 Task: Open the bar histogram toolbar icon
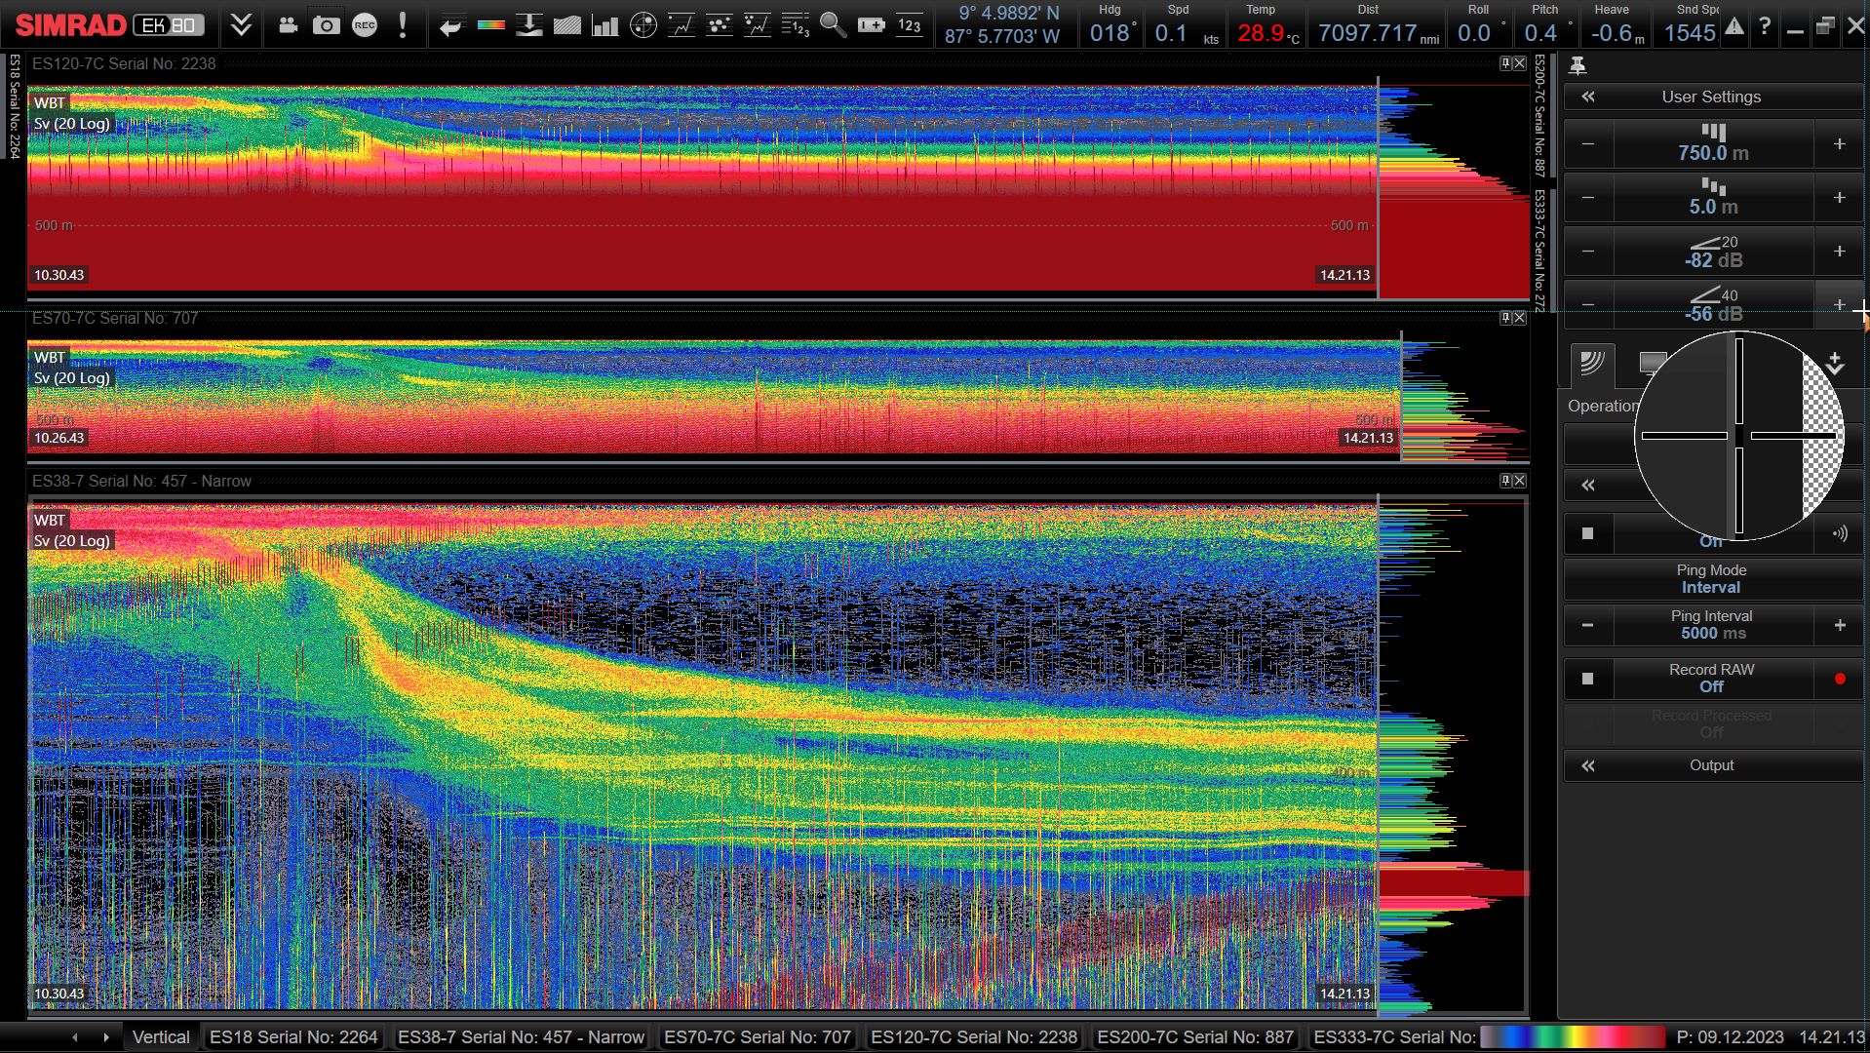[605, 25]
